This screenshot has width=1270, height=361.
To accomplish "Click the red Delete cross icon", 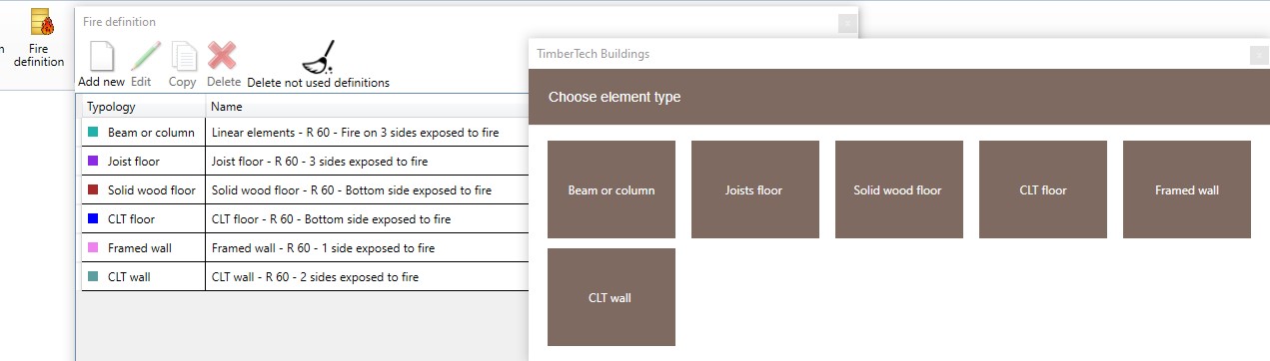I will pos(222,56).
